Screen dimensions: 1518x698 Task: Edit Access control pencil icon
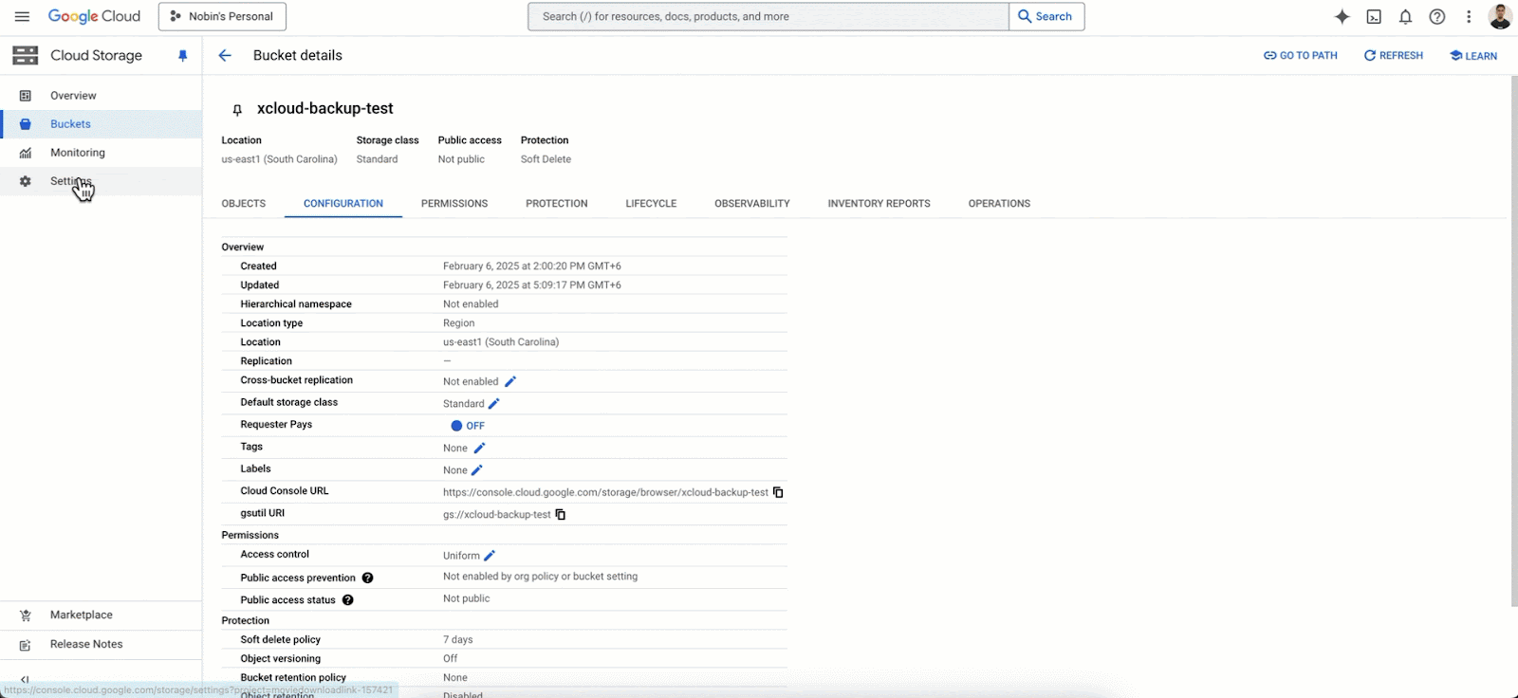tap(490, 556)
